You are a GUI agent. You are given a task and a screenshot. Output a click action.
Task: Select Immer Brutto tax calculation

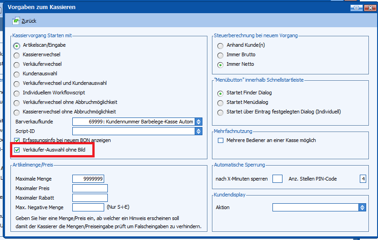221,55
